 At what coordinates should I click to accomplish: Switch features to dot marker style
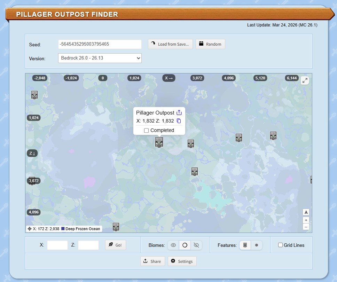coord(256,245)
